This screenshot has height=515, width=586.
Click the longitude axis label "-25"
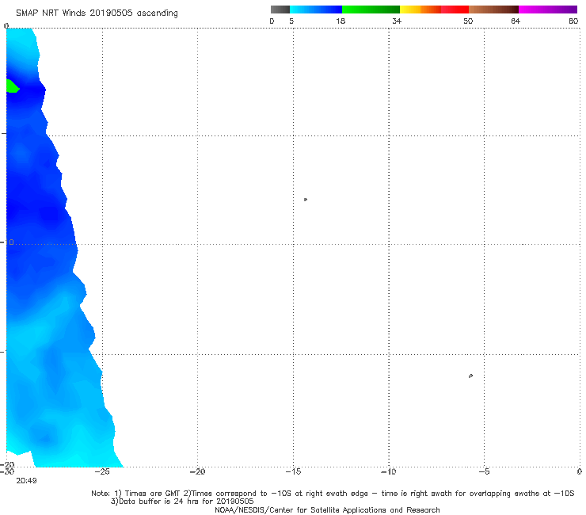pyautogui.click(x=102, y=471)
